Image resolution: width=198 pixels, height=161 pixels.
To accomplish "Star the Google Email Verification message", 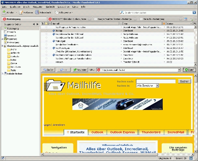I will tap(46, 45).
